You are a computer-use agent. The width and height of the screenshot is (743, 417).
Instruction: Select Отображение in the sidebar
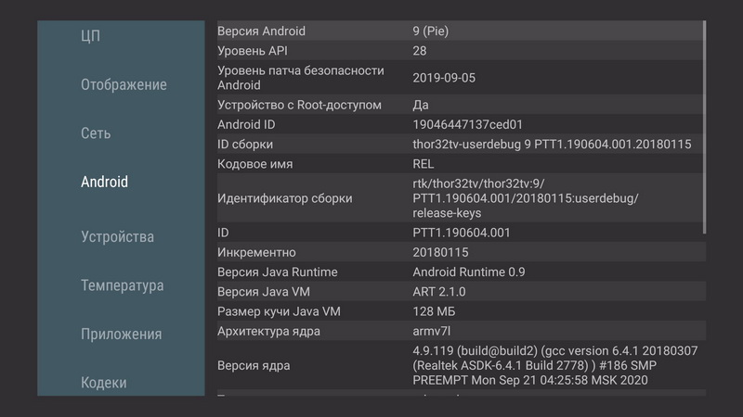tap(124, 85)
